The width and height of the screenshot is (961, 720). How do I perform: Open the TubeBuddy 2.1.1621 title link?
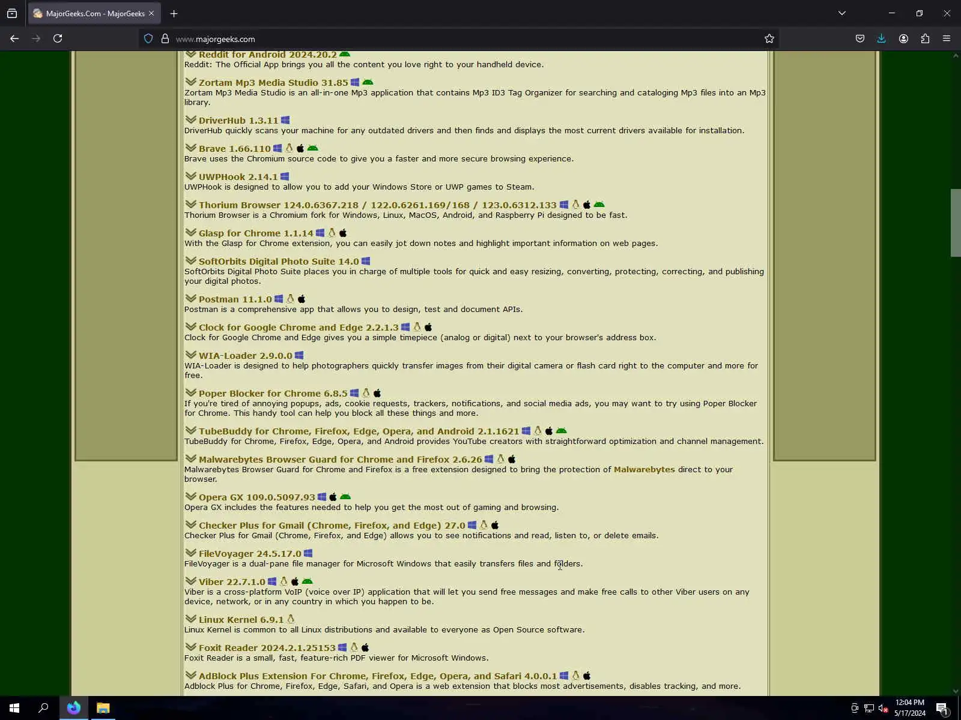tap(359, 431)
